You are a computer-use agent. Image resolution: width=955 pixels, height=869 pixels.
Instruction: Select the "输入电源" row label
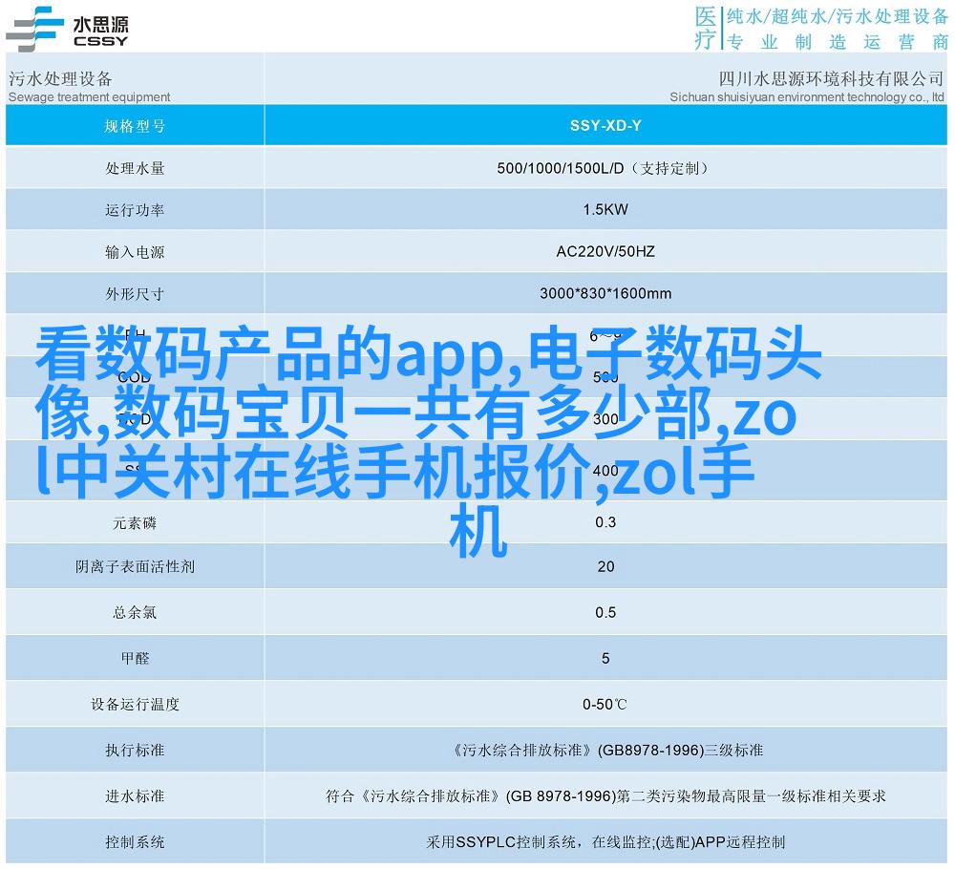click(x=135, y=252)
